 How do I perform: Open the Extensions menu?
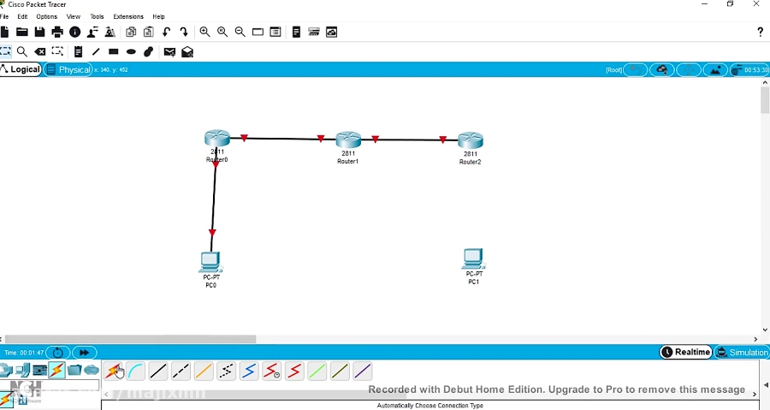[128, 16]
